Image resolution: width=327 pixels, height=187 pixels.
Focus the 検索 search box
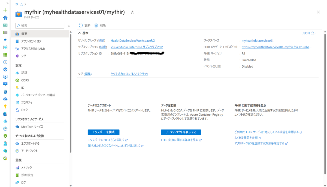[x=40, y=26]
